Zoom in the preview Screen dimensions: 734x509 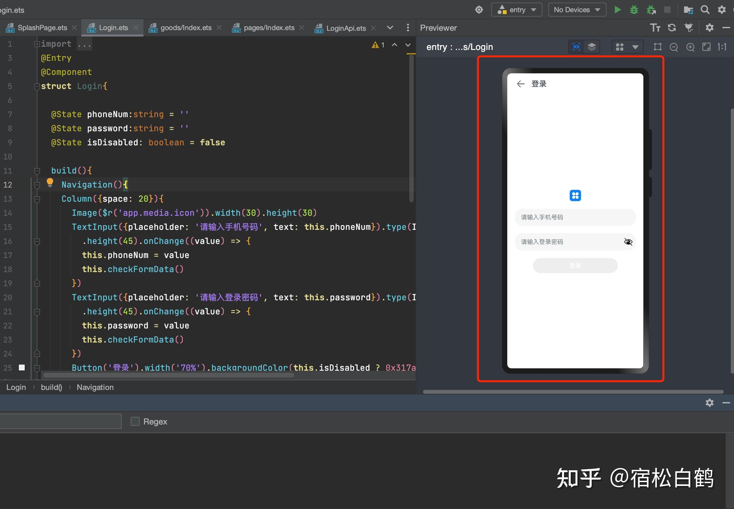(690, 47)
